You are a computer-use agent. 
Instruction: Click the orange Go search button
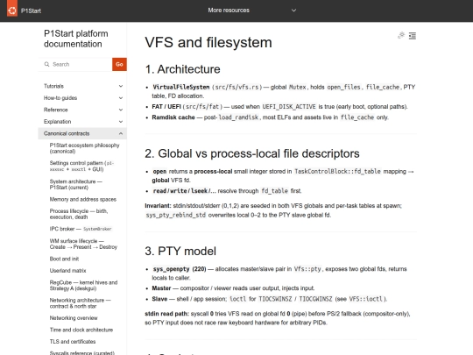pyautogui.click(x=119, y=64)
